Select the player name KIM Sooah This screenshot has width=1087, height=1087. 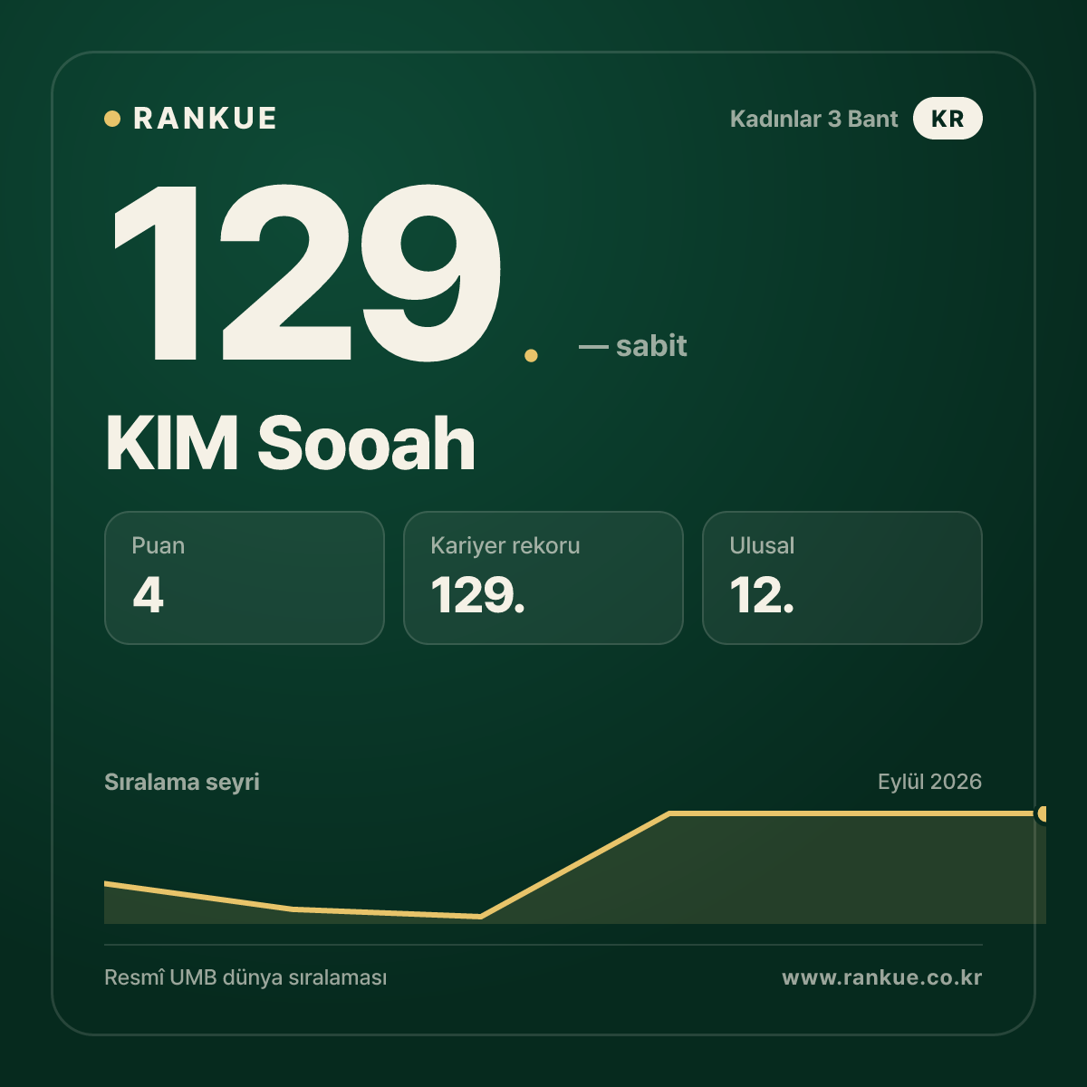coord(290,443)
